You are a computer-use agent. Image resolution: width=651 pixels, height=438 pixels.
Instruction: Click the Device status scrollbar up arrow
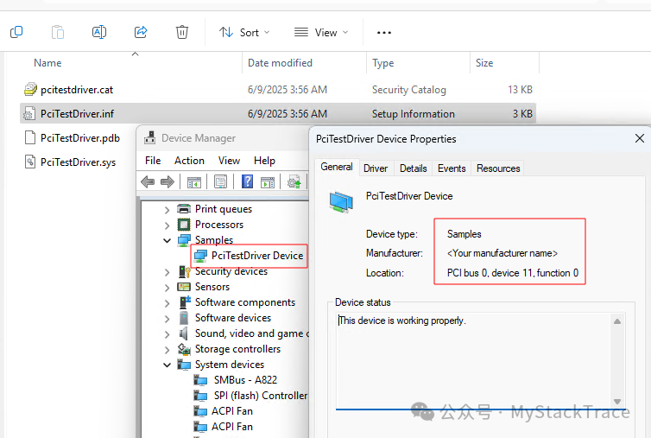(617, 321)
